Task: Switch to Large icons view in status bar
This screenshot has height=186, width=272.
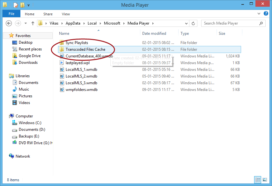Action: [265, 180]
